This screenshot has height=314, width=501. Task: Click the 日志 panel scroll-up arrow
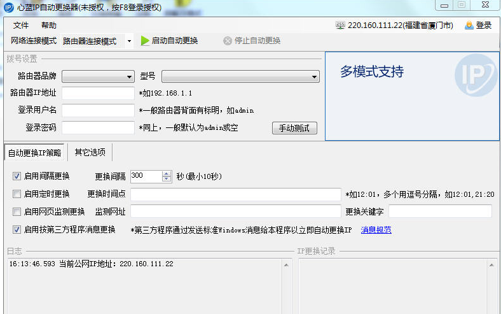coord(286,265)
